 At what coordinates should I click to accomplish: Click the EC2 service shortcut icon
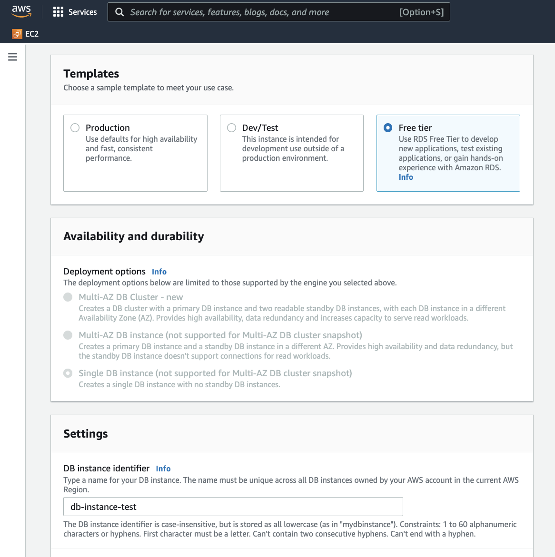click(x=17, y=34)
